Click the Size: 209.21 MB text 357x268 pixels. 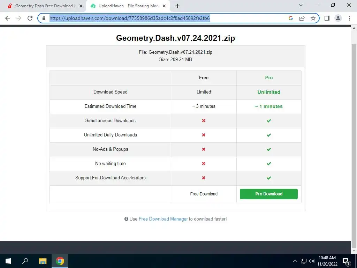pyautogui.click(x=176, y=59)
